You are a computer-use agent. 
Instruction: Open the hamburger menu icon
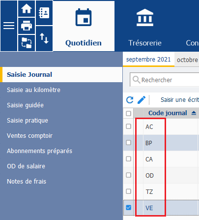tap(9, 26)
